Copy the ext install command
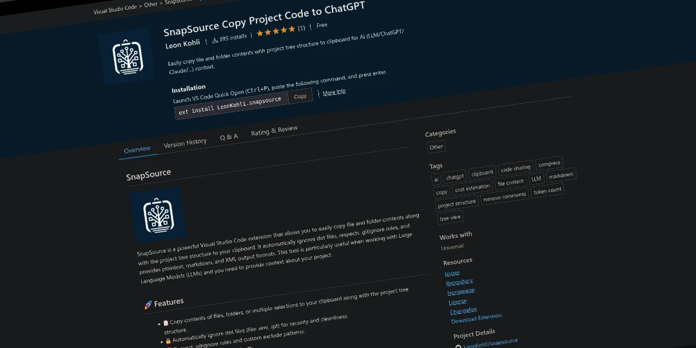Viewport: 696px width, 348px height. point(300,96)
